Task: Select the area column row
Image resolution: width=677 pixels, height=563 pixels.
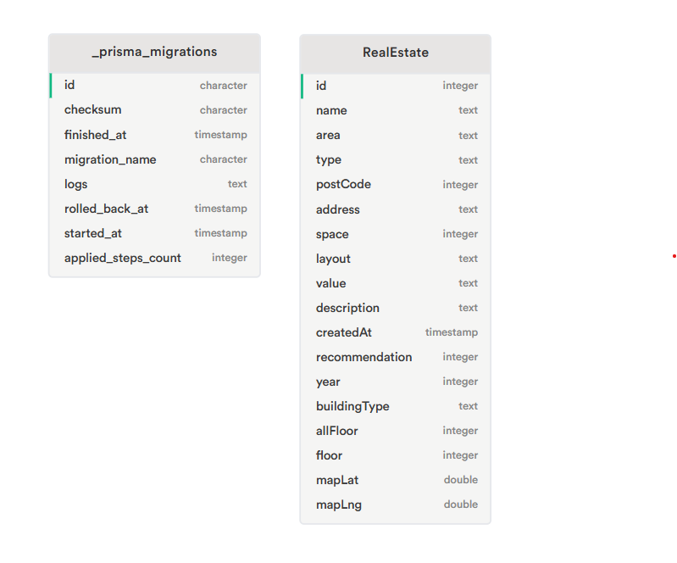Action: click(396, 135)
